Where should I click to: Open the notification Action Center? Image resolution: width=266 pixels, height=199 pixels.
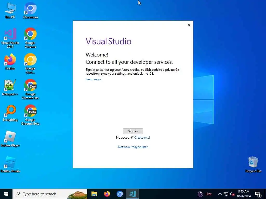coord(258,194)
